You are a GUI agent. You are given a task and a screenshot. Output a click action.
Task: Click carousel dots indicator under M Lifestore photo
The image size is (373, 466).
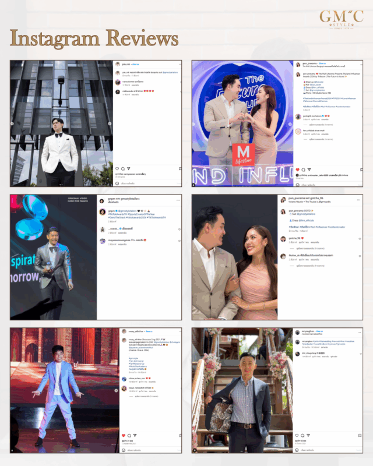coord(242,185)
